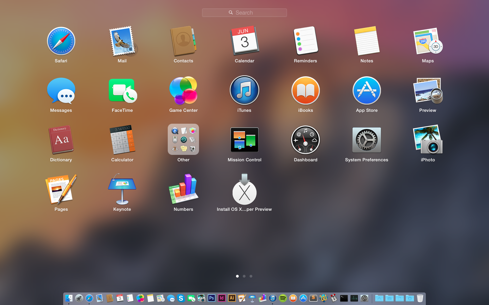Click the Install OS X Preview installer
The image size is (489, 305).
[x=244, y=189]
